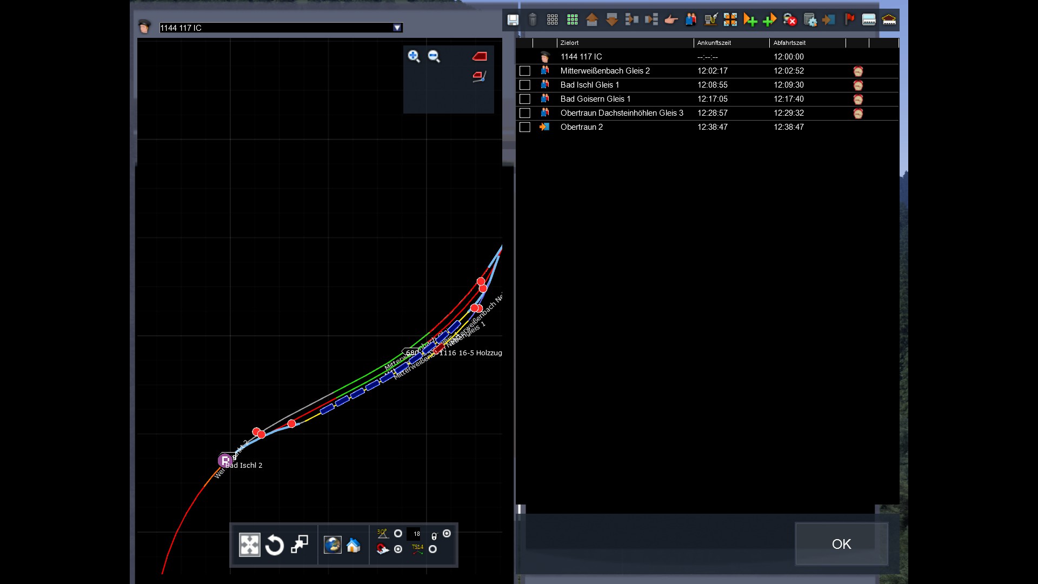This screenshot has width=1038, height=584.
Task: Select checkbox for Obertraun 2 row
Action: coord(524,127)
